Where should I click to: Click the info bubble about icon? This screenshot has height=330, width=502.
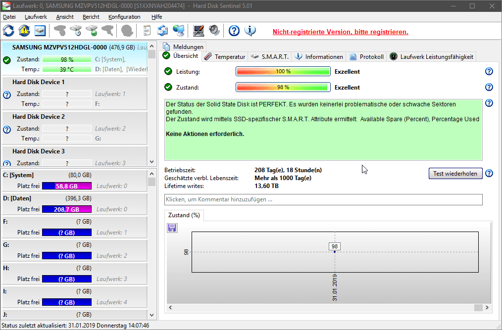click(250, 31)
